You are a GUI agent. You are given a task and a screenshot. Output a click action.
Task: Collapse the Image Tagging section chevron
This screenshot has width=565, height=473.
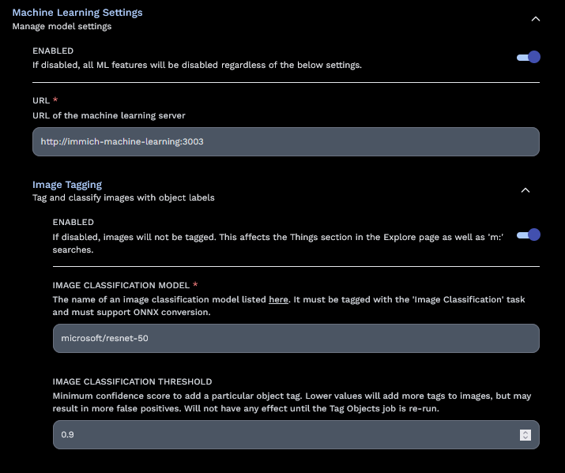(x=525, y=190)
